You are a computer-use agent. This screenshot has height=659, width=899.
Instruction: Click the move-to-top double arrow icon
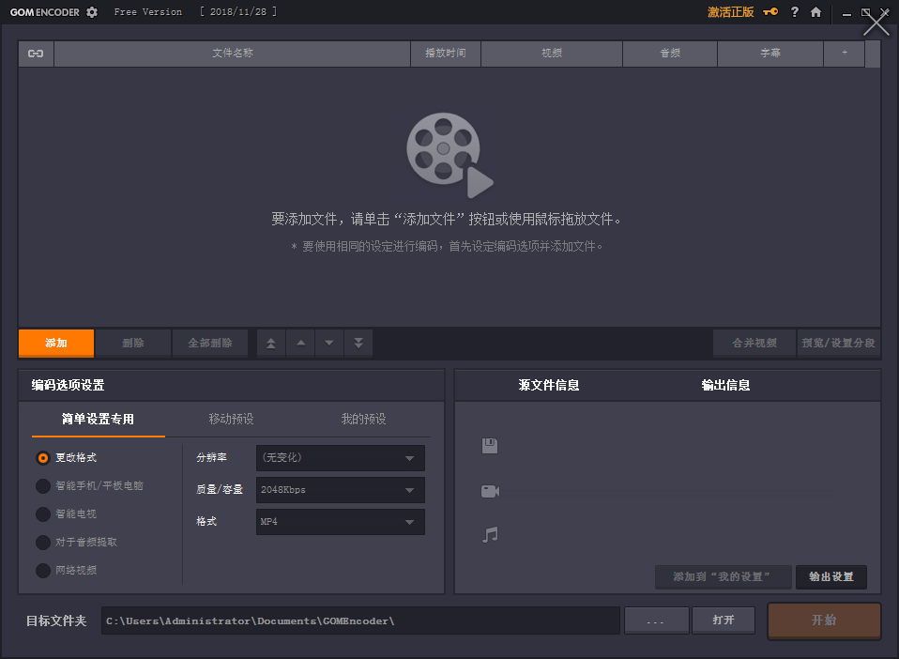270,343
